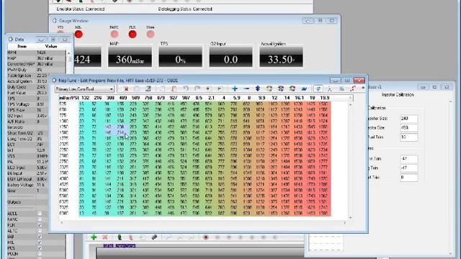Click the paste clipboard icon in table toolbar
The height and width of the screenshot is (259, 461).
coord(174,88)
